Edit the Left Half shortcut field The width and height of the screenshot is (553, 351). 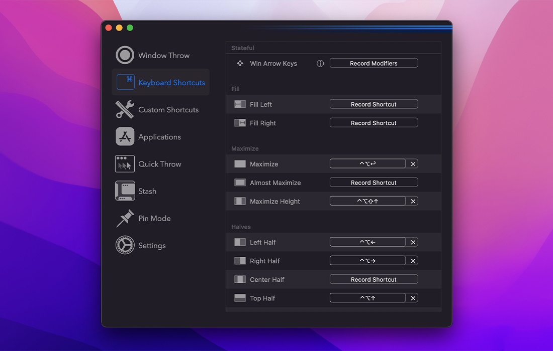coord(367,242)
